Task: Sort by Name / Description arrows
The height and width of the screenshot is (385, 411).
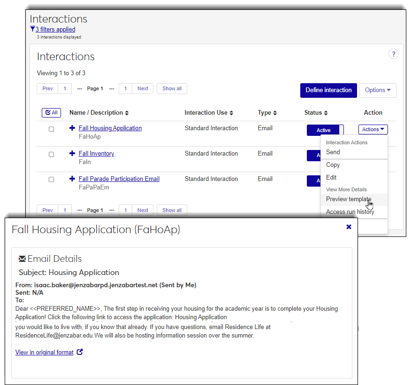Action: [127, 113]
